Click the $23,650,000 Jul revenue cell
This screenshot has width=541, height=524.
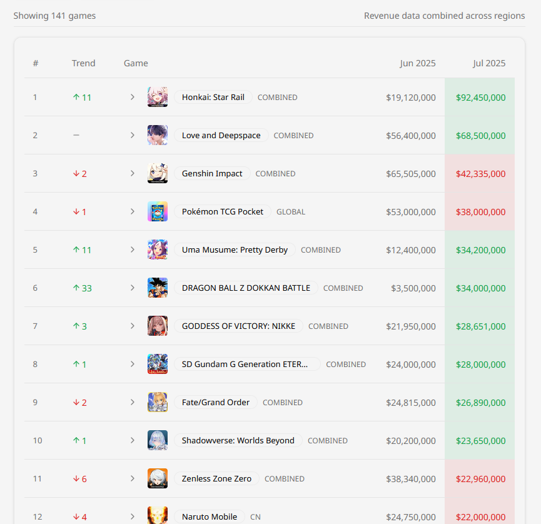[480, 440]
